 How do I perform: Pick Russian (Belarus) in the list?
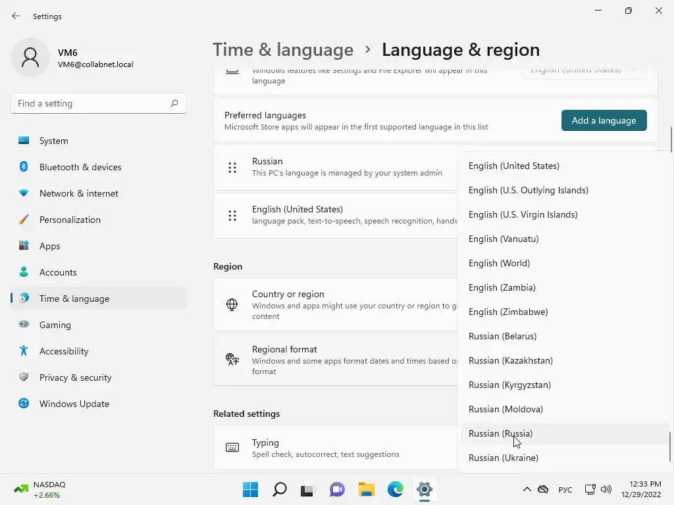pos(563,336)
